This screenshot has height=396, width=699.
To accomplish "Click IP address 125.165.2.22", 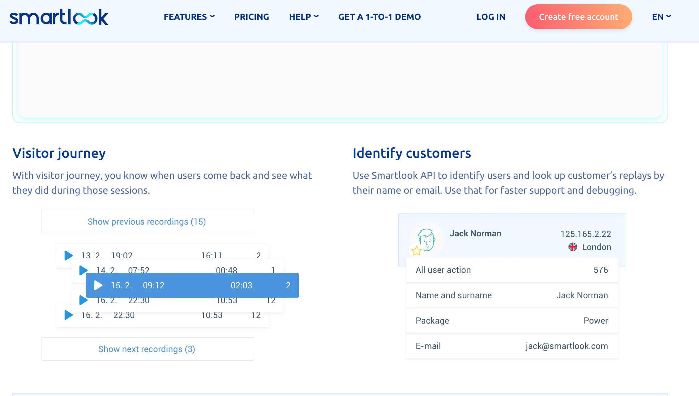I will (586, 234).
